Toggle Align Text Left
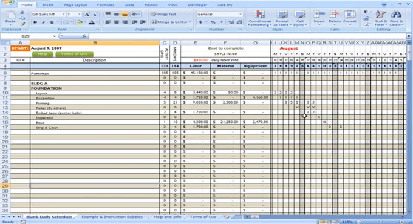The height and width of the screenshot is (224, 413). click(x=108, y=22)
